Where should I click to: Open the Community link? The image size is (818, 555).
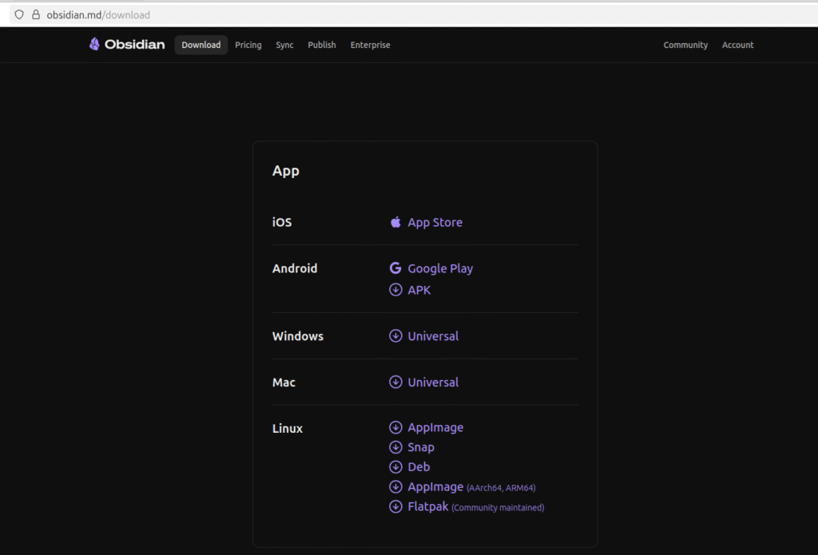pos(685,46)
